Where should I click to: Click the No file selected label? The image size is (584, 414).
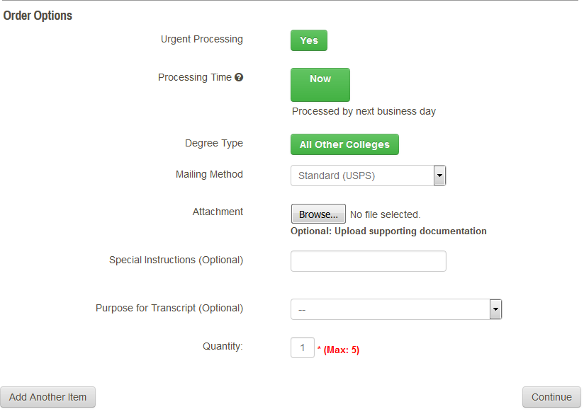click(x=386, y=214)
